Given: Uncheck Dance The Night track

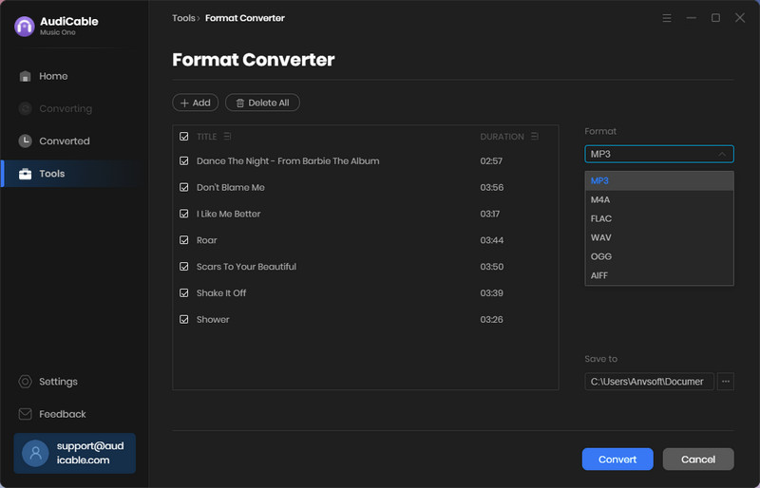Looking at the screenshot, I should pos(184,160).
